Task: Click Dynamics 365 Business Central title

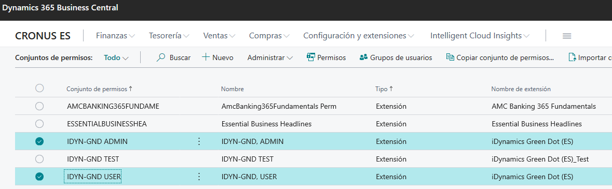Action: (x=61, y=7)
